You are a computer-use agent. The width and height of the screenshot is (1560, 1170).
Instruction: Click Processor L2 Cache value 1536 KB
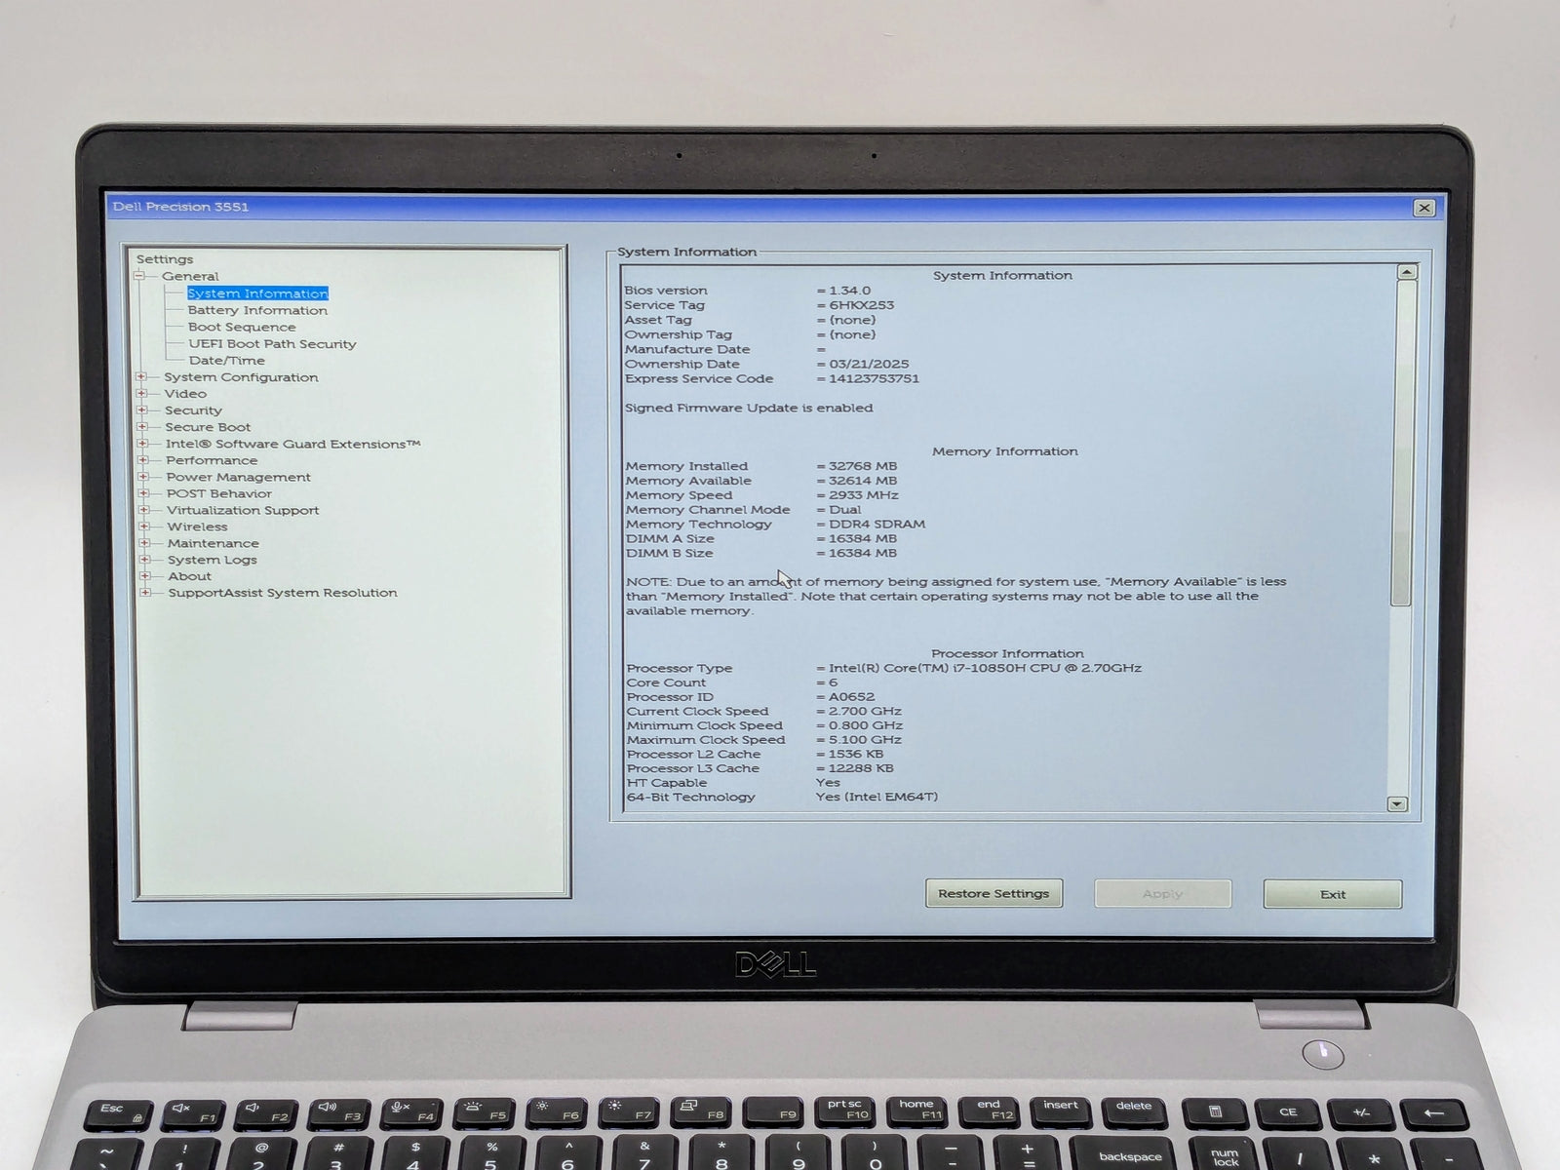[x=856, y=754]
